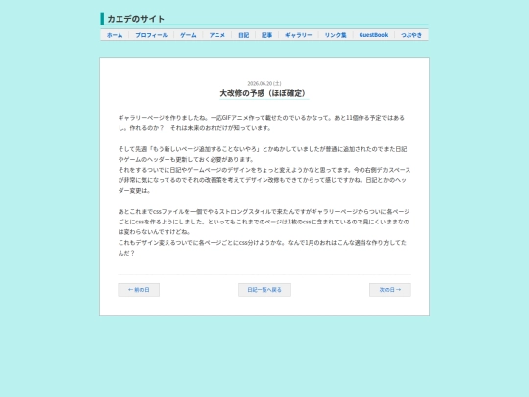Click the line starting それをするついでに

point(264,180)
